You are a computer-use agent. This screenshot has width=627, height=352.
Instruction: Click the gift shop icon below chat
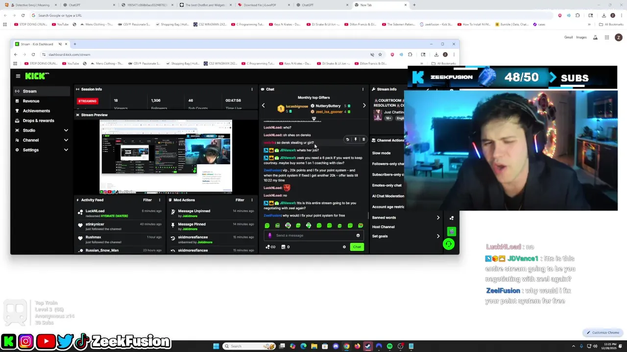(x=283, y=247)
